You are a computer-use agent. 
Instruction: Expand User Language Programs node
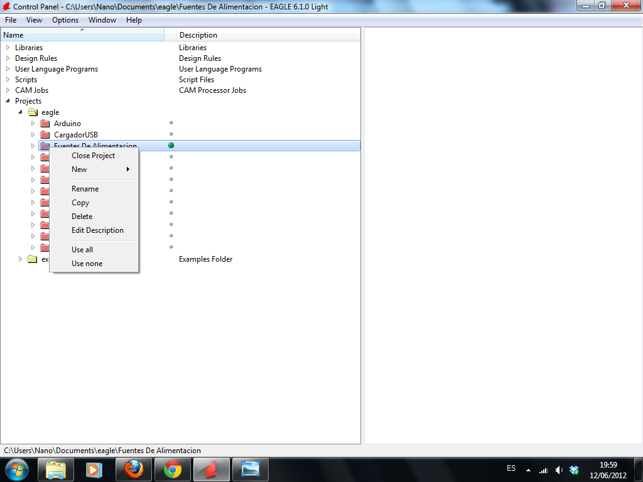point(8,69)
